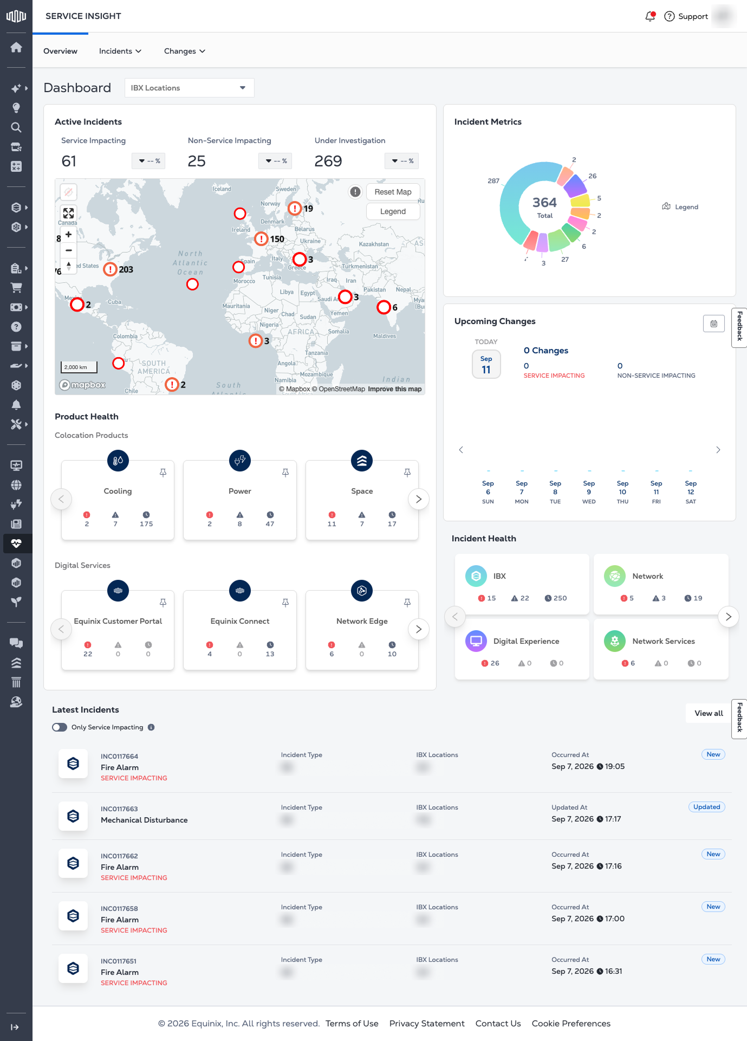This screenshot has width=747, height=1041.
Task: Reset the map compass bearing
Action: (x=68, y=266)
